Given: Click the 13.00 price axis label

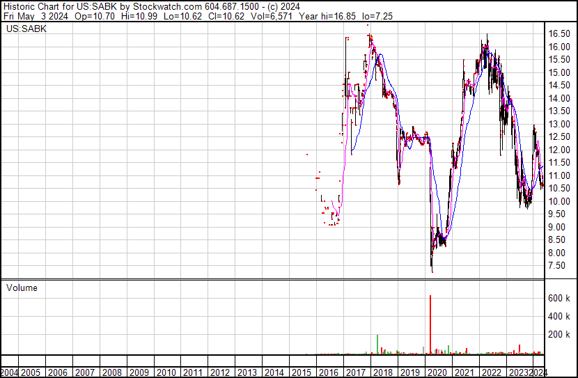Looking at the screenshot, I should click(x=559, y=124).
